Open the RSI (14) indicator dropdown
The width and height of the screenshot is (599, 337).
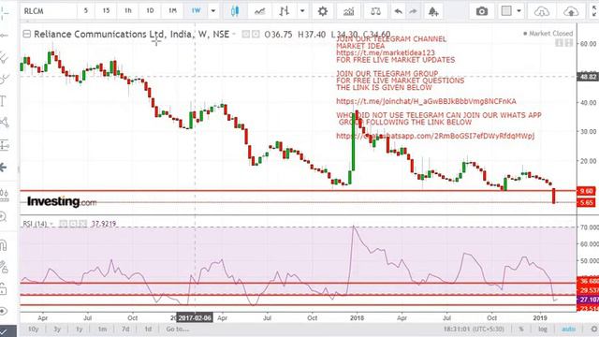(51, 224)
